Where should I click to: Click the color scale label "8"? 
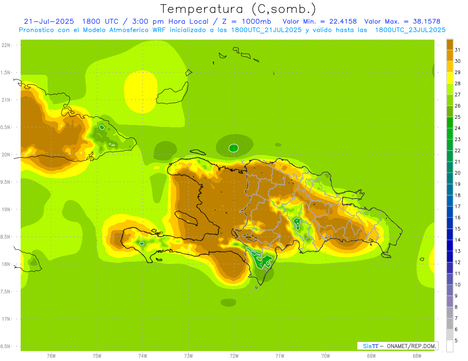[x=456, y=307]
